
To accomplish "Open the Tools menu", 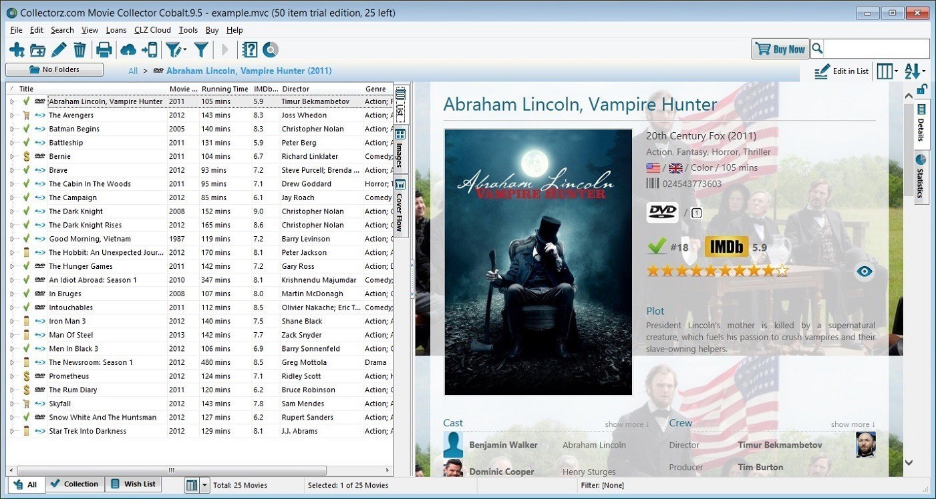I will coord(188,29).
